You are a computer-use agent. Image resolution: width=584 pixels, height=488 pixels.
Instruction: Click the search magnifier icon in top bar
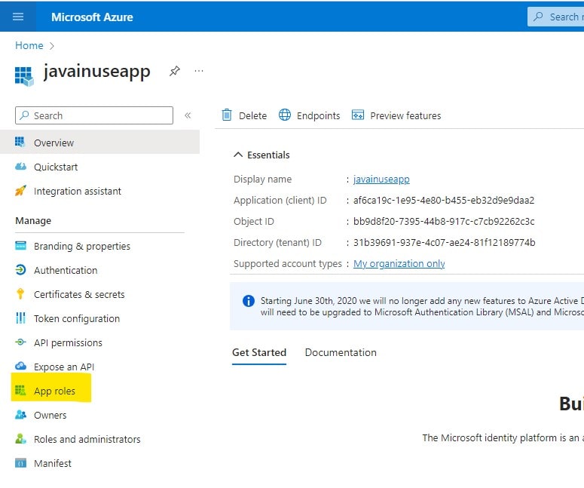(538, 17)
